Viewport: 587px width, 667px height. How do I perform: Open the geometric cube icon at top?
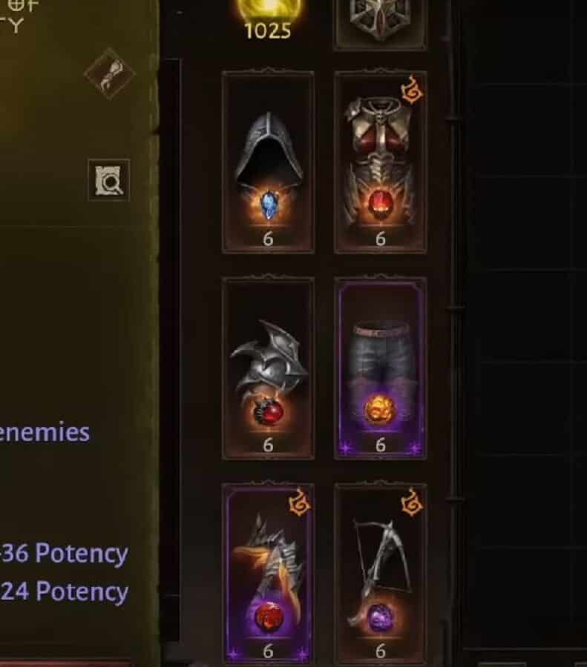point(381,21)
